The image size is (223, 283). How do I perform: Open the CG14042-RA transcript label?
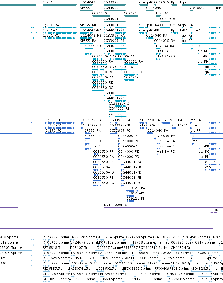tap(91, 30)
